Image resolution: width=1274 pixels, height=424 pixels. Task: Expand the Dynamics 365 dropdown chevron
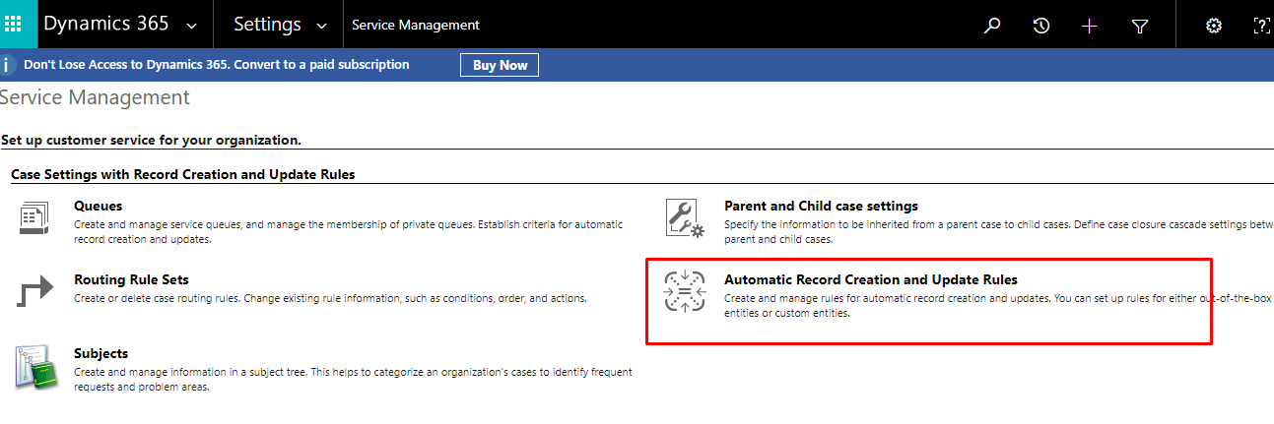[191, 26]
